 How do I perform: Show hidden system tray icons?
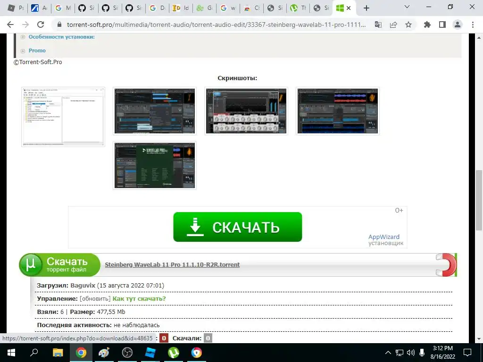pos(388,353)
